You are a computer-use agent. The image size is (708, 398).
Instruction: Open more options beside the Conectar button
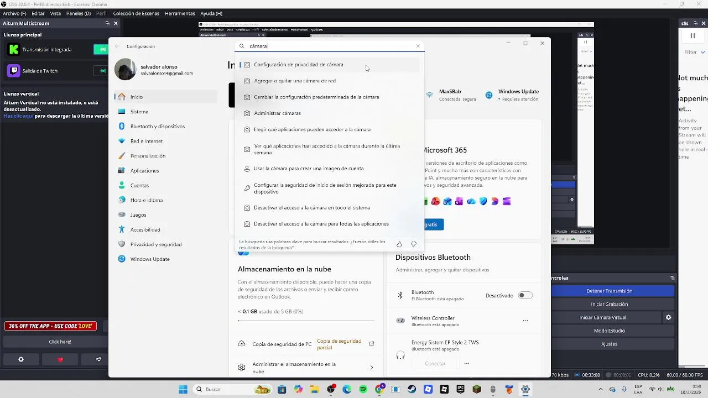point(467,363)
